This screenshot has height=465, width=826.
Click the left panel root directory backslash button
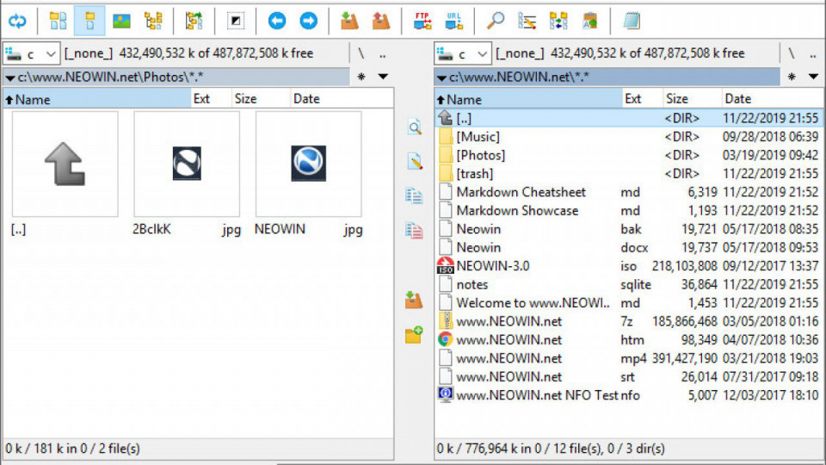click(361, 53)
